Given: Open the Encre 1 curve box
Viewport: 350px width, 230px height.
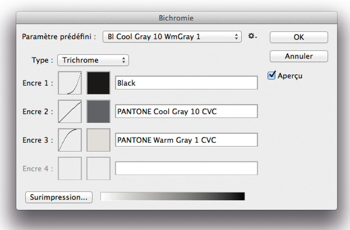Looking at the screenshot, I should click(70, 83).
